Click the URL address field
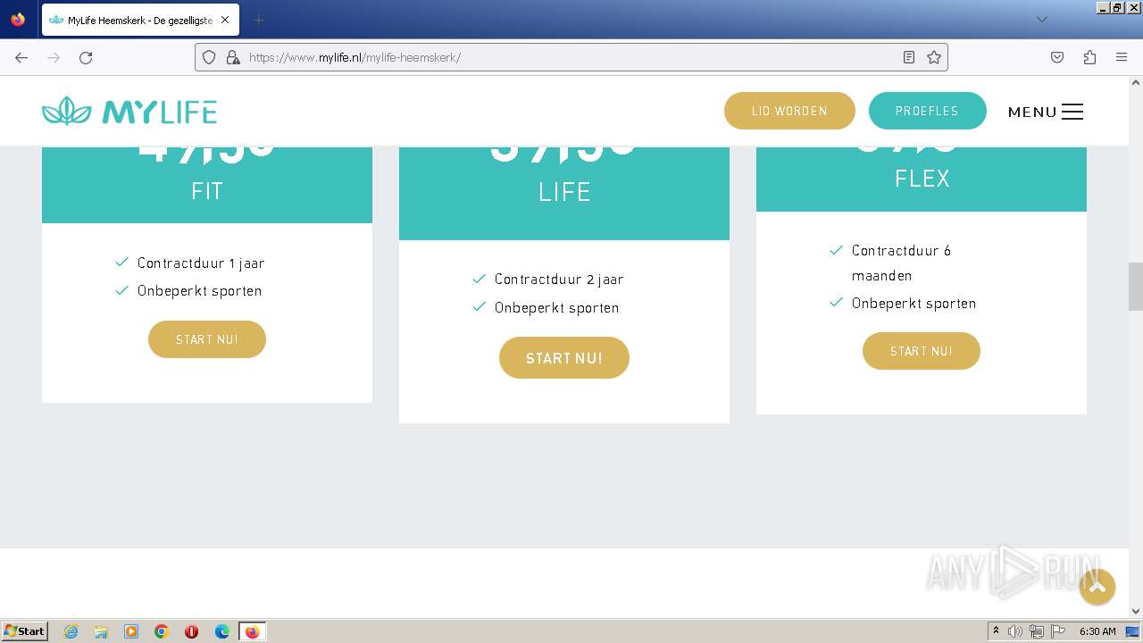This screenshot has width=1143, height=643. click(x=571, y=57)
